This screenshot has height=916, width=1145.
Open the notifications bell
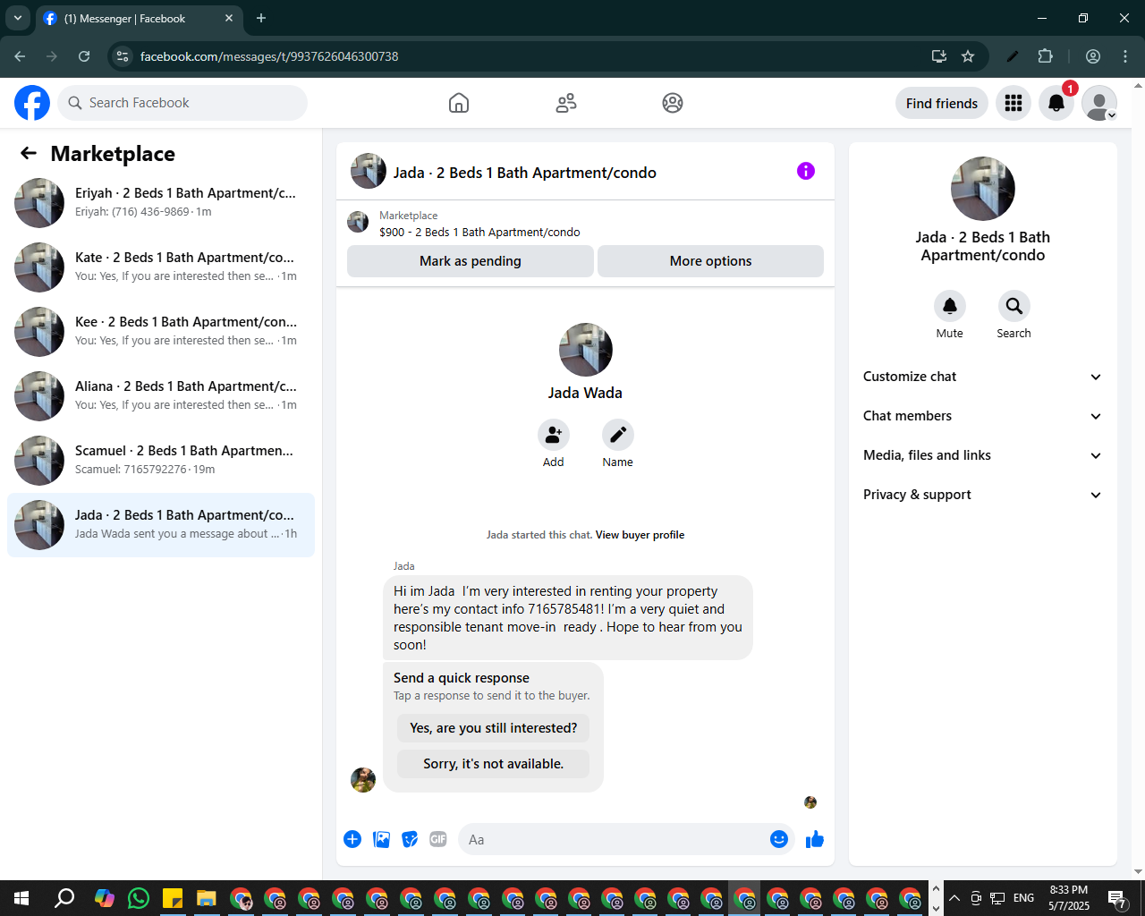(x=1056, y=103)
